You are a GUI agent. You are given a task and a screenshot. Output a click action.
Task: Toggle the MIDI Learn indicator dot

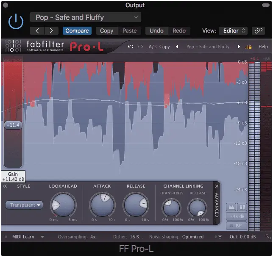pyautogui.click(x=6, y=237)
